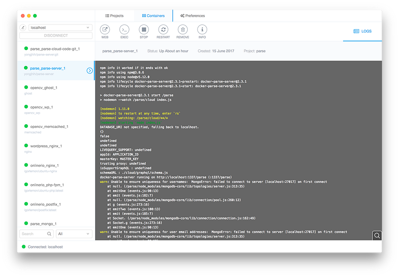Click 'DATABASE_URI not specified' log line
This screenshot has height=277, width=399.
149,127
